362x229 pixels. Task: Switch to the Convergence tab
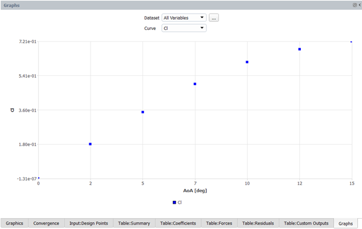(46, 223)
